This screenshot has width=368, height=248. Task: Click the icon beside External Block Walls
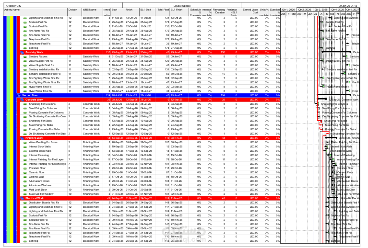(x=25, y=151)
